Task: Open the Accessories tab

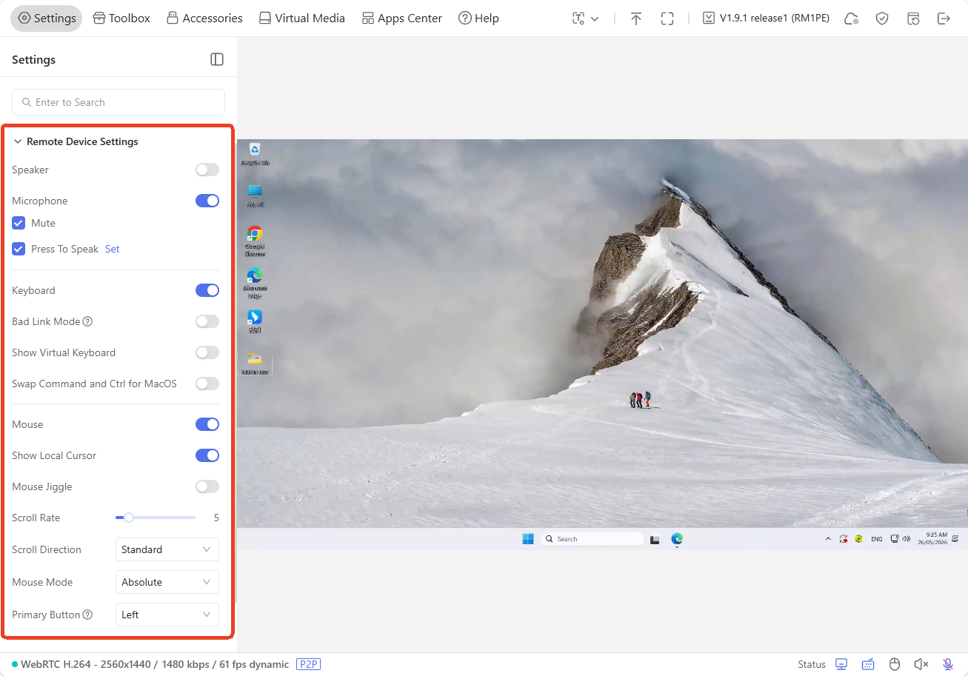Action: point(204,19)
